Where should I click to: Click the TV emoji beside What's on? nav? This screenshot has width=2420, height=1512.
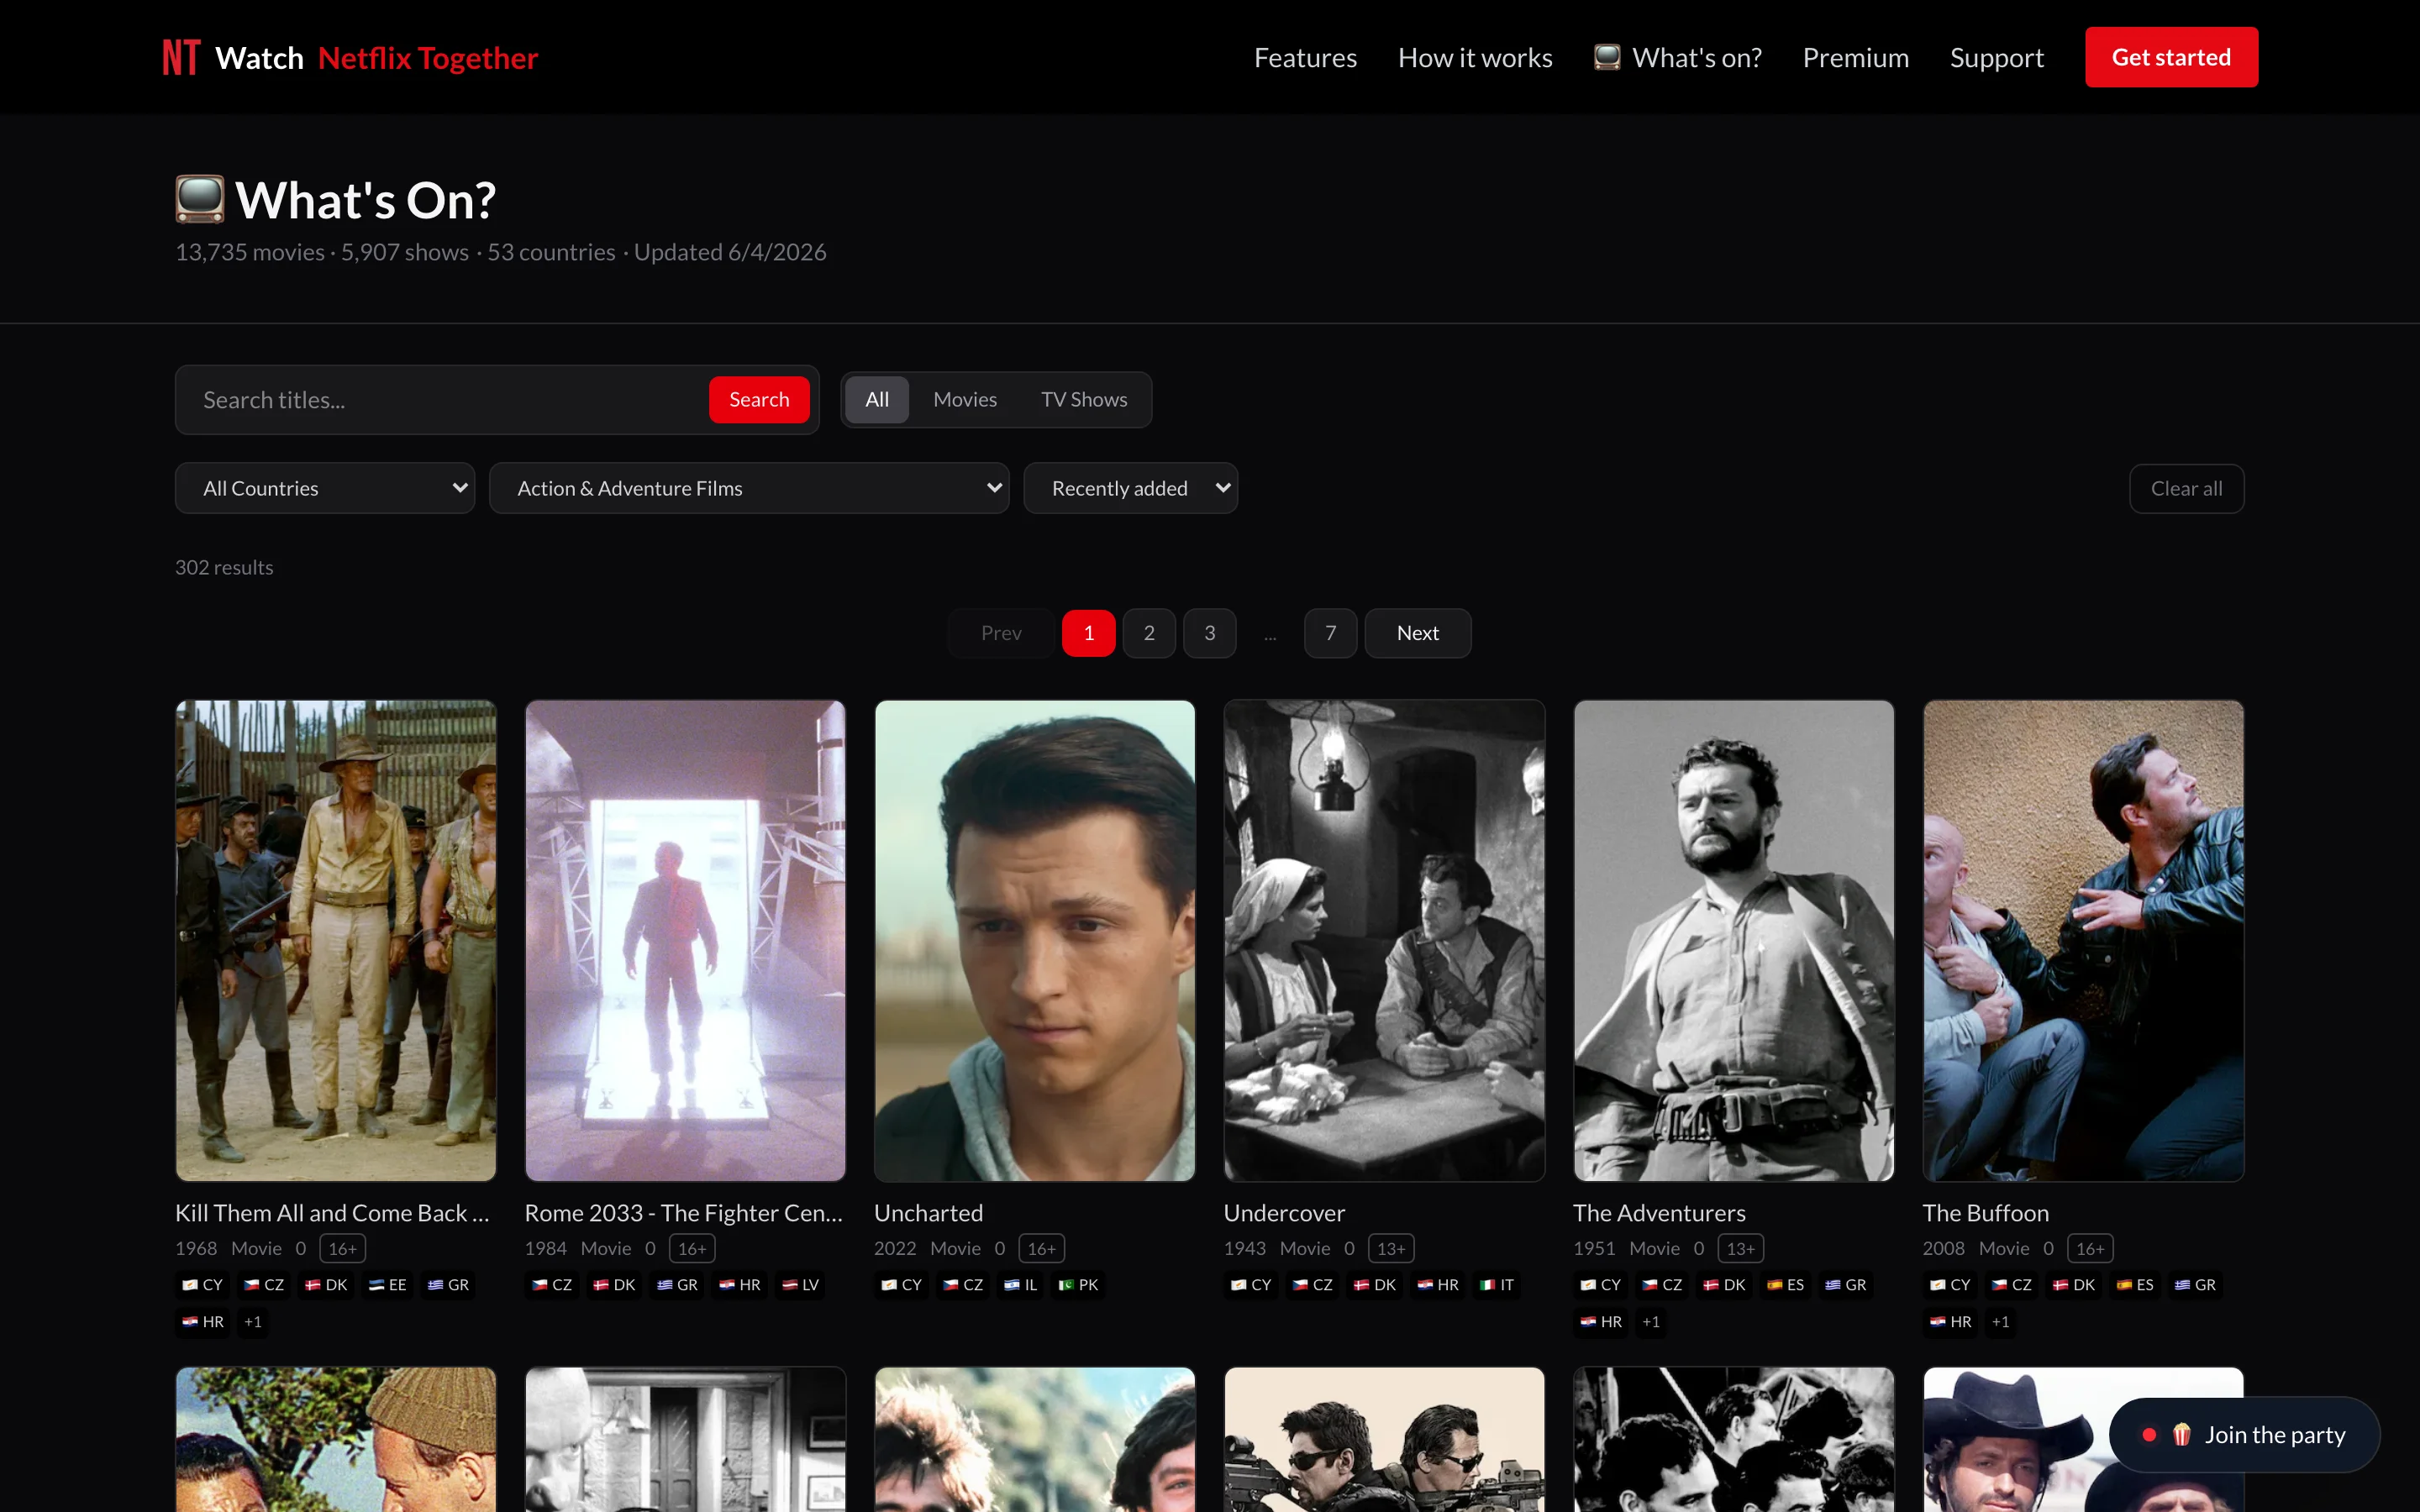(1606, 57)
